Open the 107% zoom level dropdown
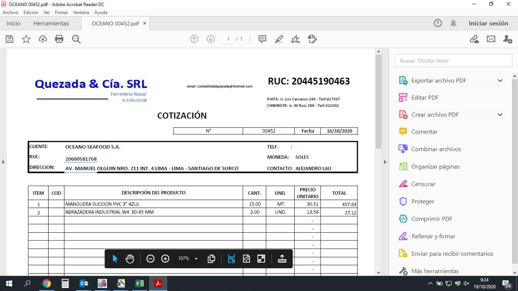This screenshot has height=291, width=518. 196,259
